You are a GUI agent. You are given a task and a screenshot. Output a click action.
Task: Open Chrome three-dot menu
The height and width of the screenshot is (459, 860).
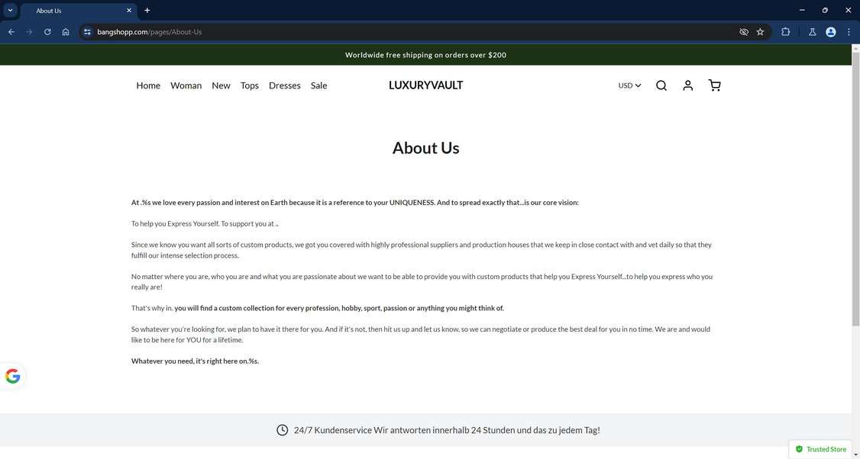[849, 32]
